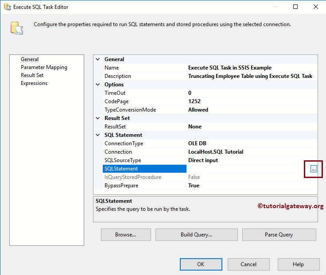Open the SQLStatement ellipsis editor button
This screenshot has height=275, width=326.
click(314, 169)
